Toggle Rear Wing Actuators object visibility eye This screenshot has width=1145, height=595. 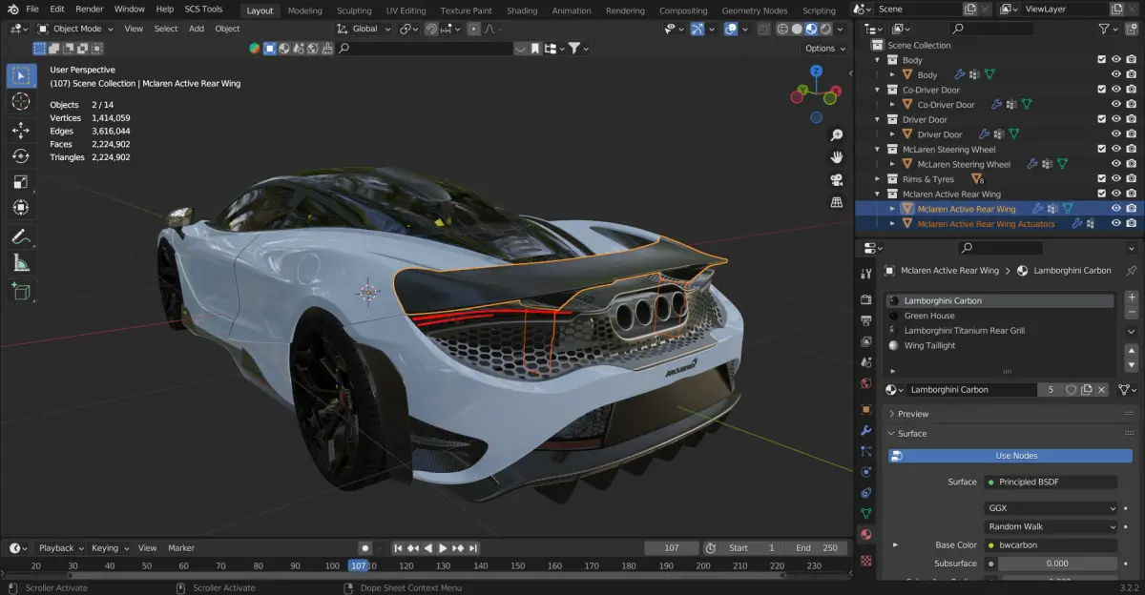coord(1116,223)
